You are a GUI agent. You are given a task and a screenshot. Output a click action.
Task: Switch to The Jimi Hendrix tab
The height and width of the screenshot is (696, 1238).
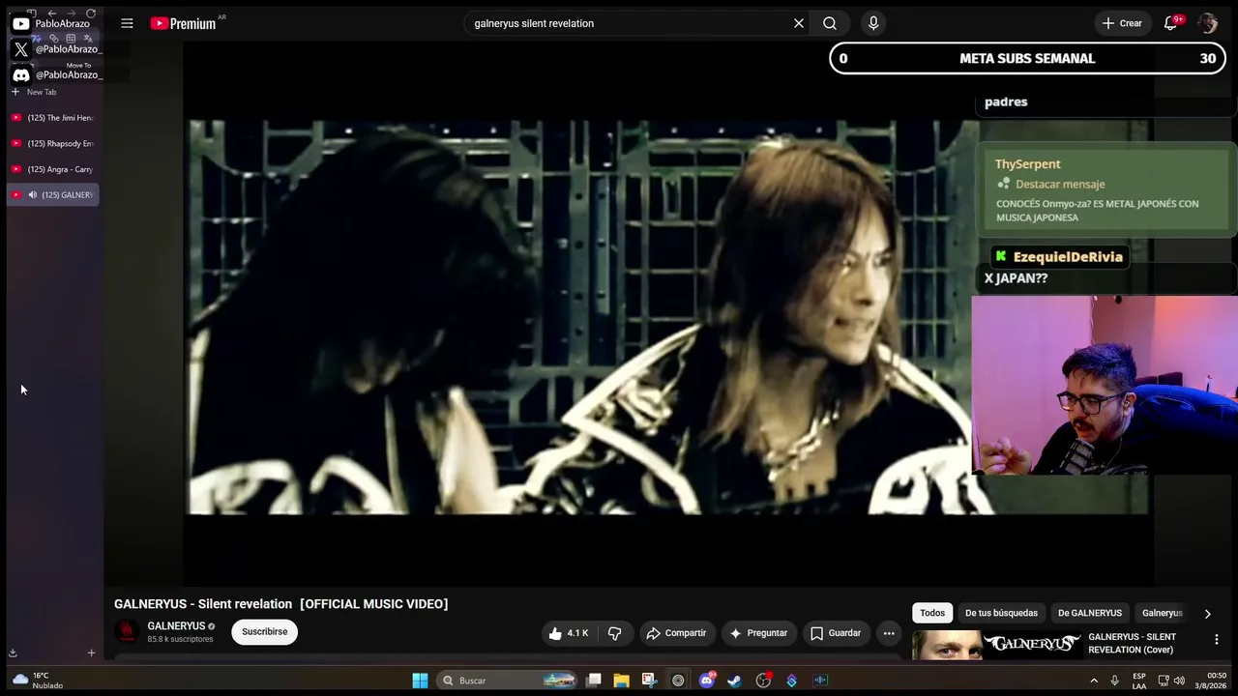pyautogui.click(x=53, y=118)
